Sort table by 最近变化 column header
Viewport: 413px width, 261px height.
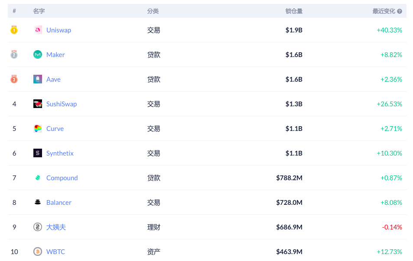pos(384,11)
